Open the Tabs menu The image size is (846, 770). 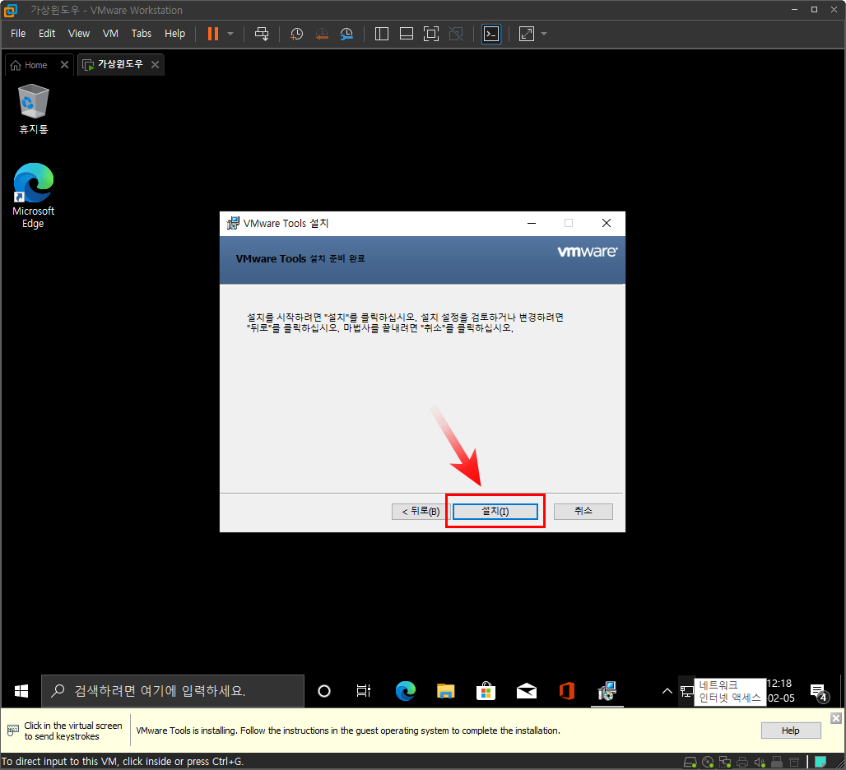(142, 34)
